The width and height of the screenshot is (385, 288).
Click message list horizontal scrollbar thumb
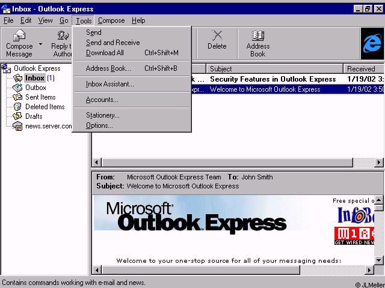(x=227, y=163)
